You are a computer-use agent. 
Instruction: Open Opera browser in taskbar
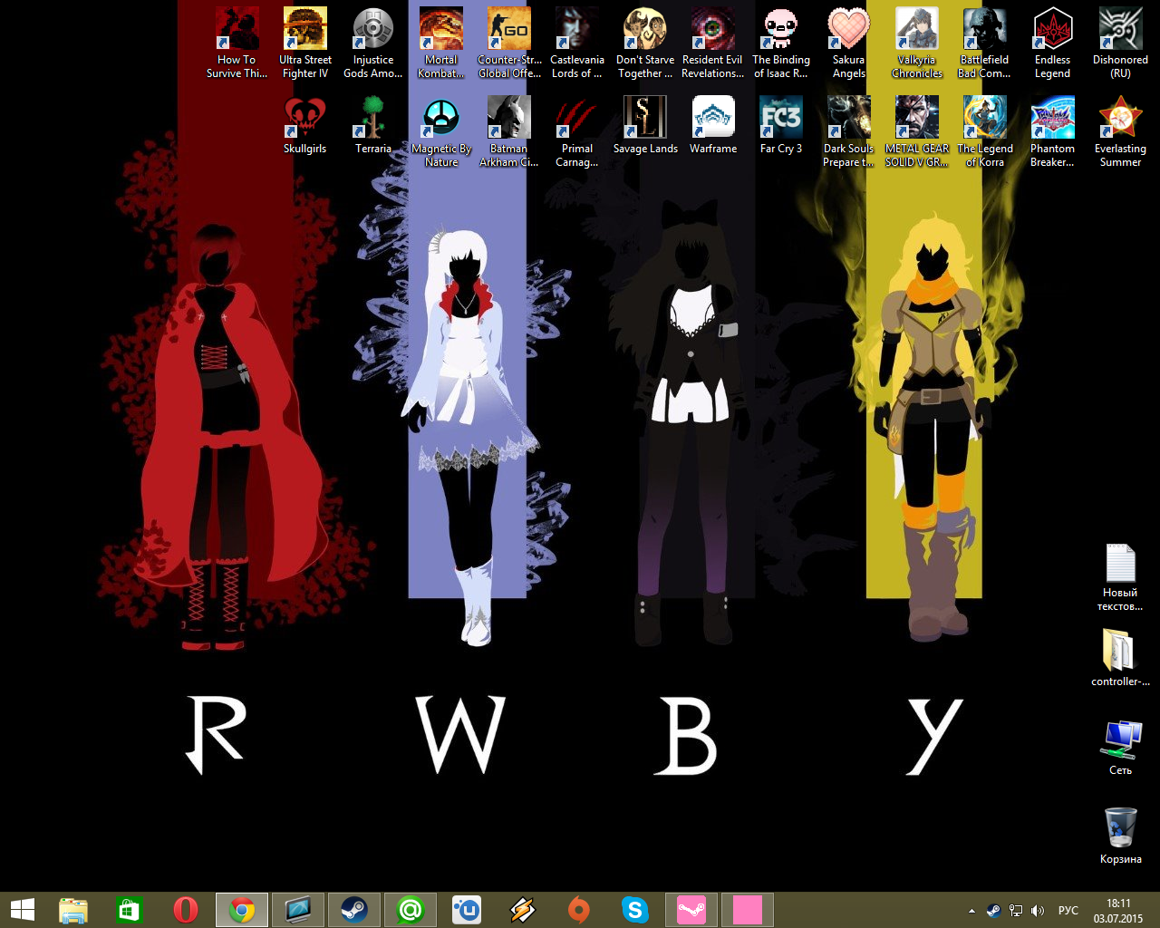tap(186, 910)
